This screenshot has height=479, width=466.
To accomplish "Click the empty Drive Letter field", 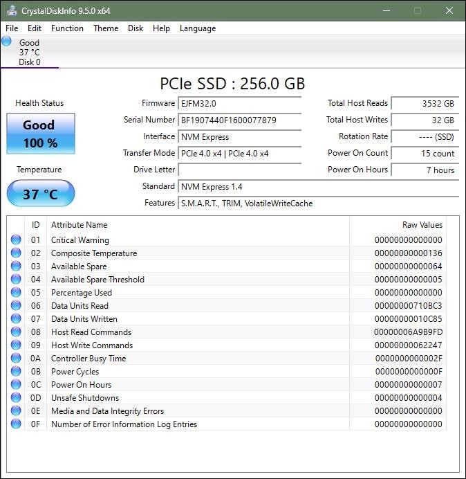I will pyautogui.click(x=239, y=170).
